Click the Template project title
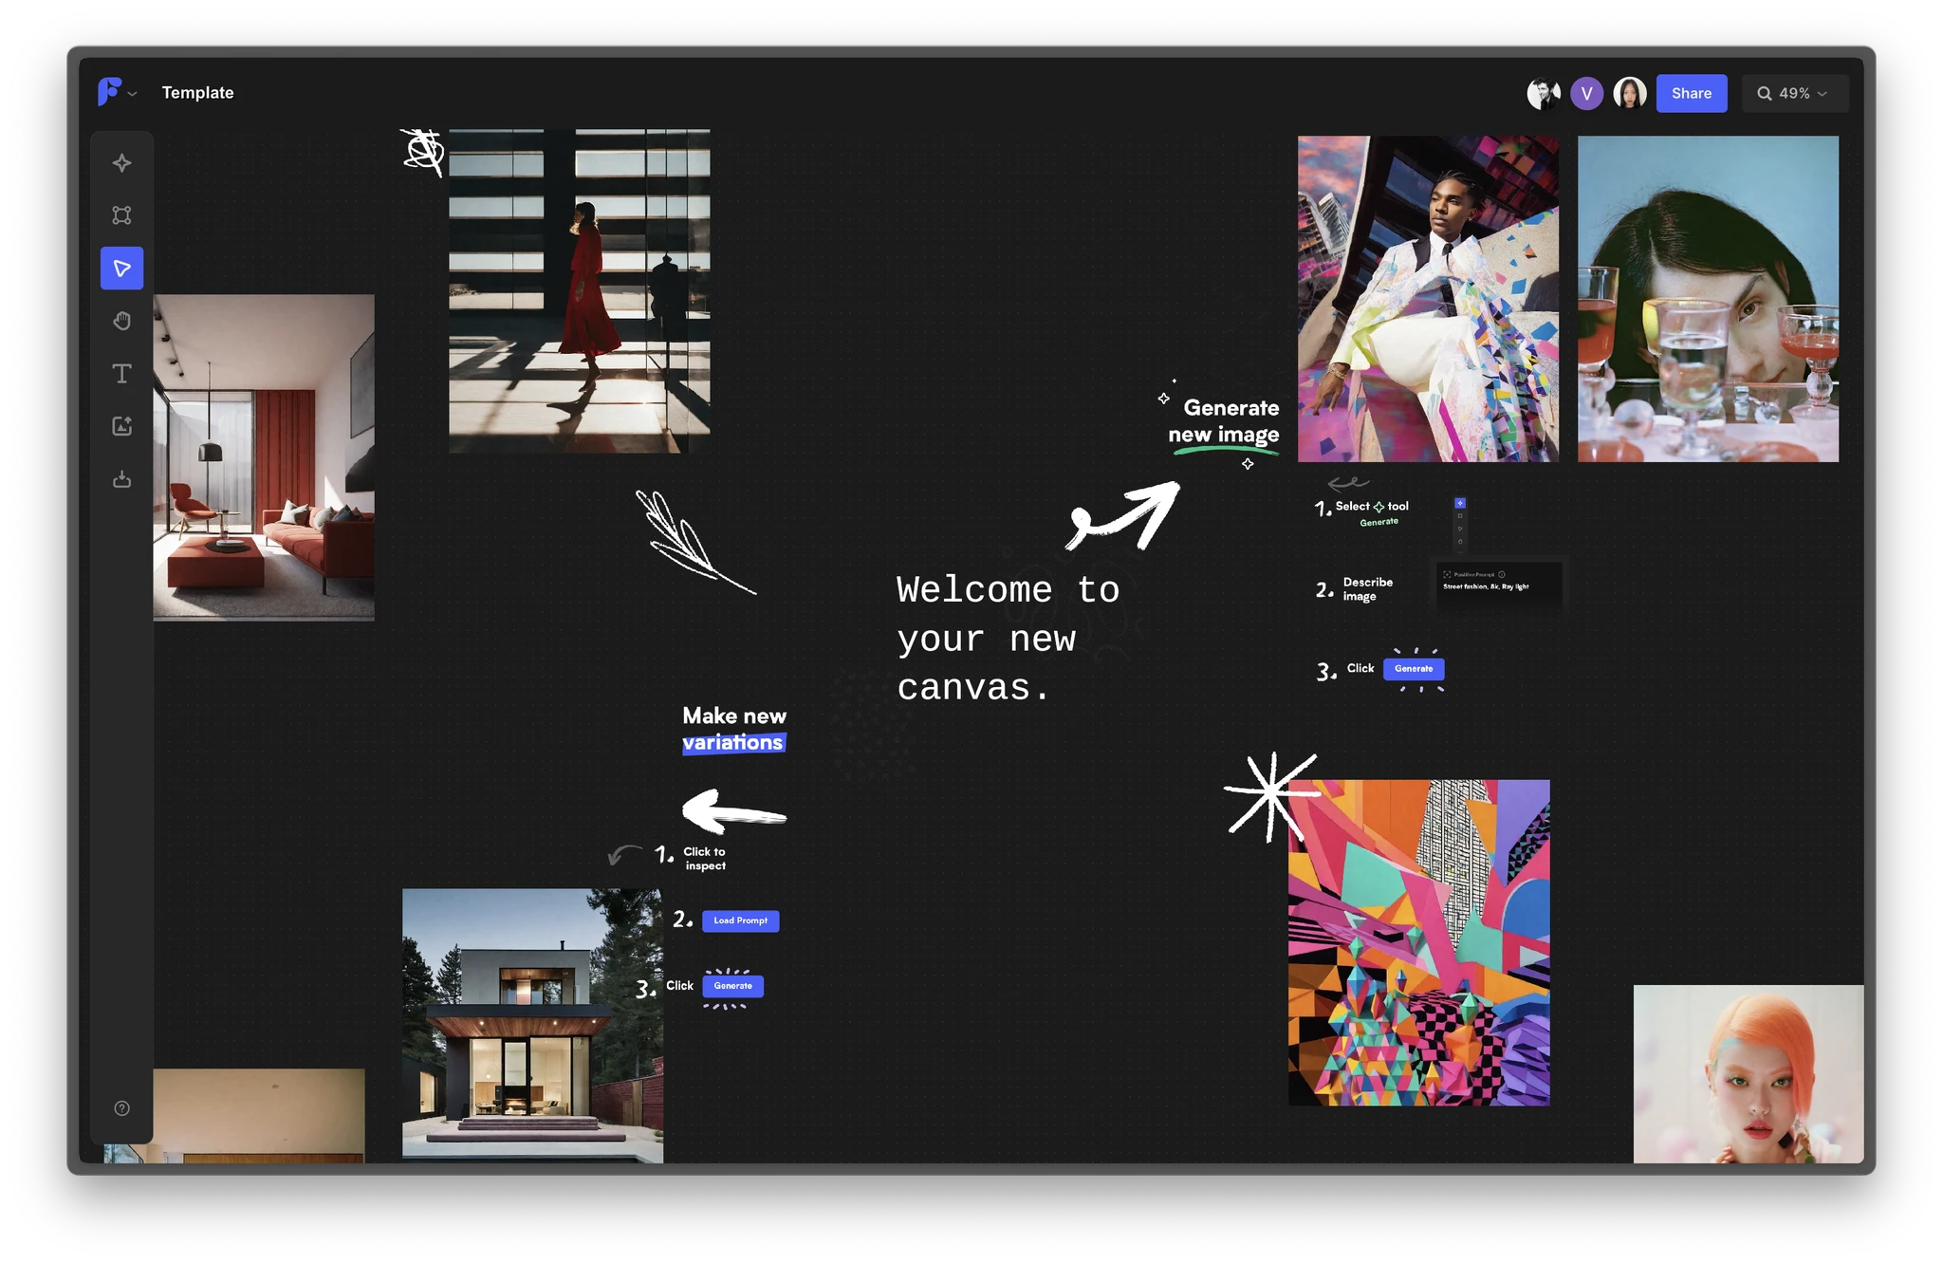 click(x=197, y=92)
